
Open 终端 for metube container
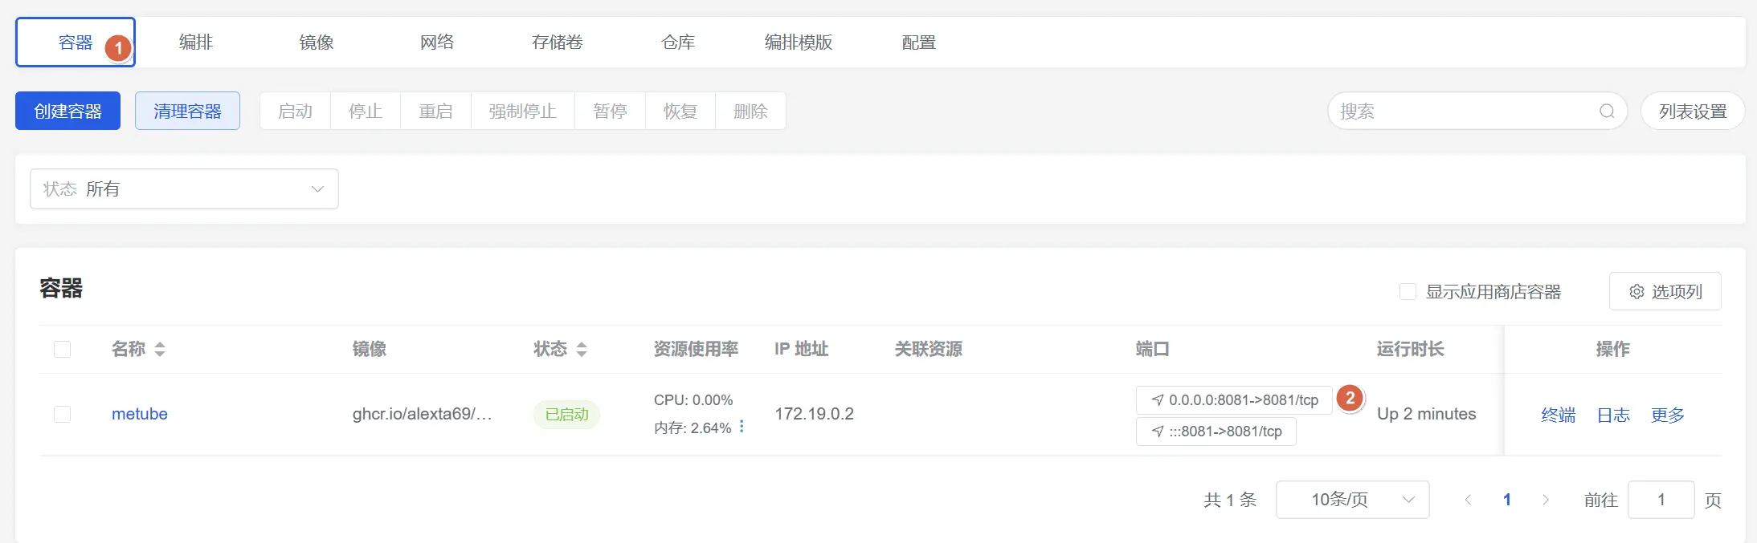1559,415
